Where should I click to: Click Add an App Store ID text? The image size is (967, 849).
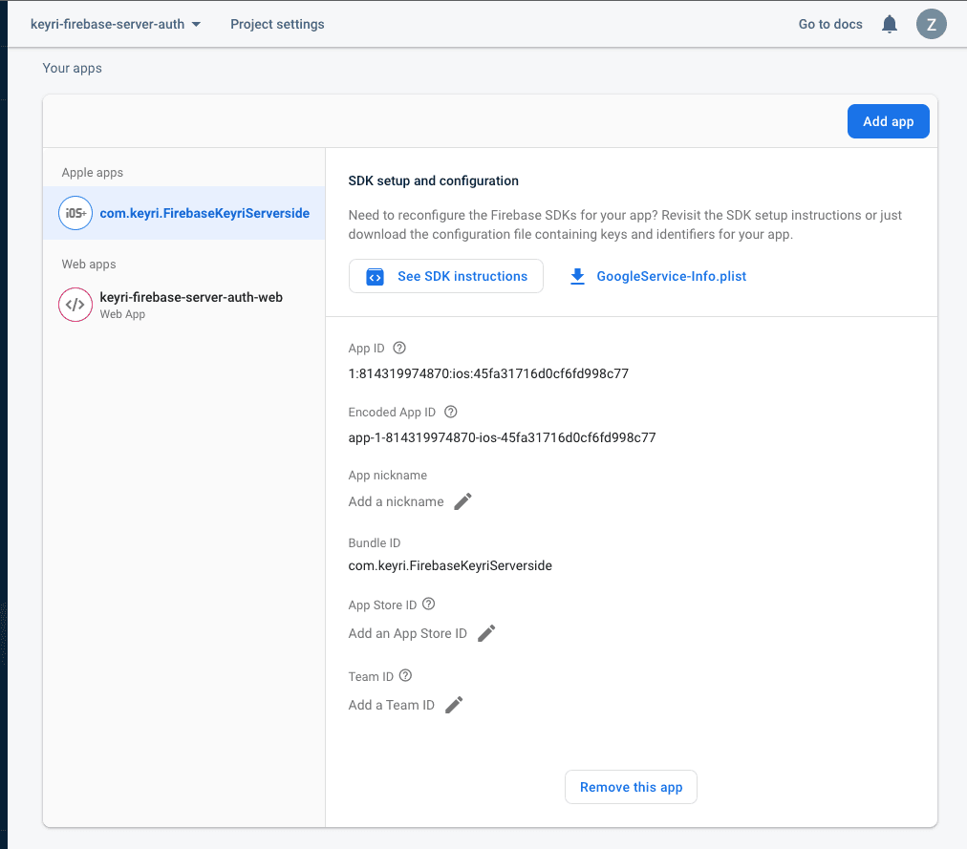408,634
